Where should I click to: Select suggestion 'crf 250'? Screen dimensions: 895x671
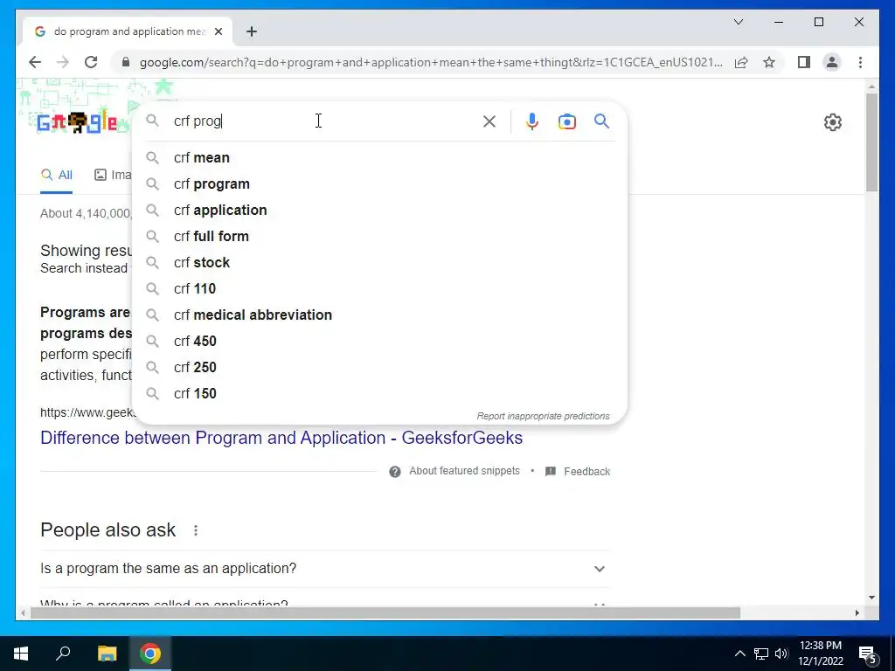coord(379,368)
